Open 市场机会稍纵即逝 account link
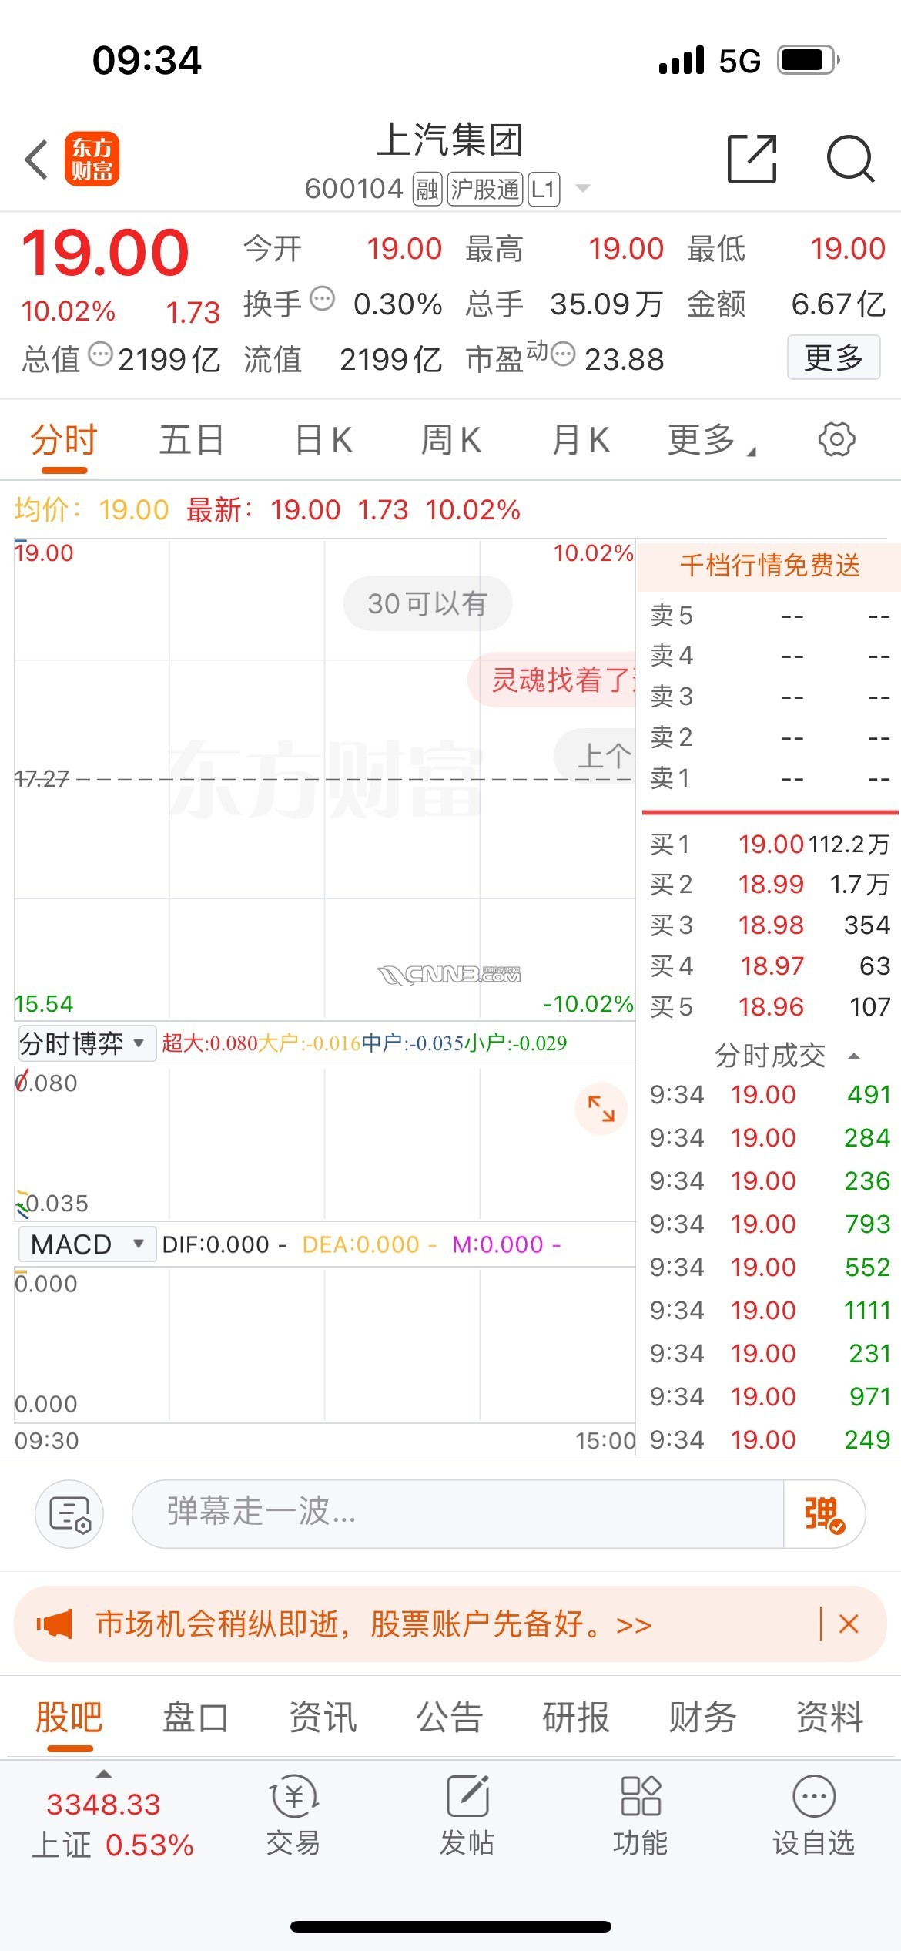 pos(373,1624)
